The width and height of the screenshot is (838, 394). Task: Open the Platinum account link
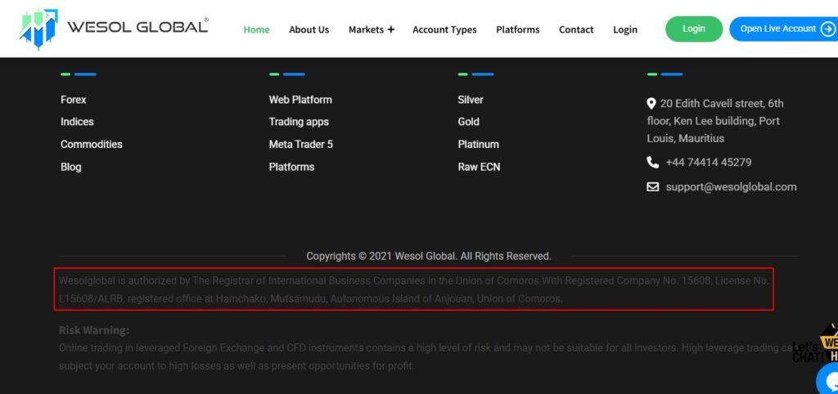tap(478, 144)
